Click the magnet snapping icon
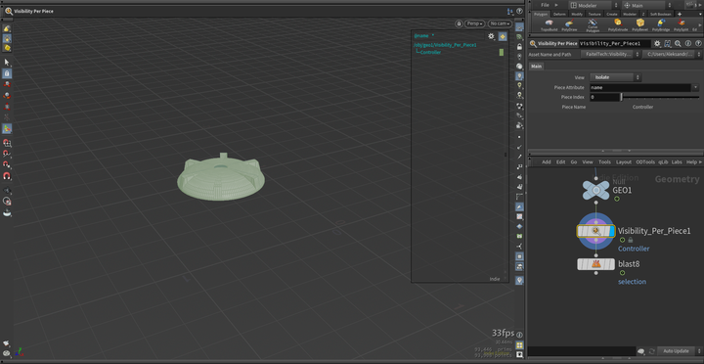Viewport: 704px width, 364px height. pyautogui.click(x=7, y=176)
